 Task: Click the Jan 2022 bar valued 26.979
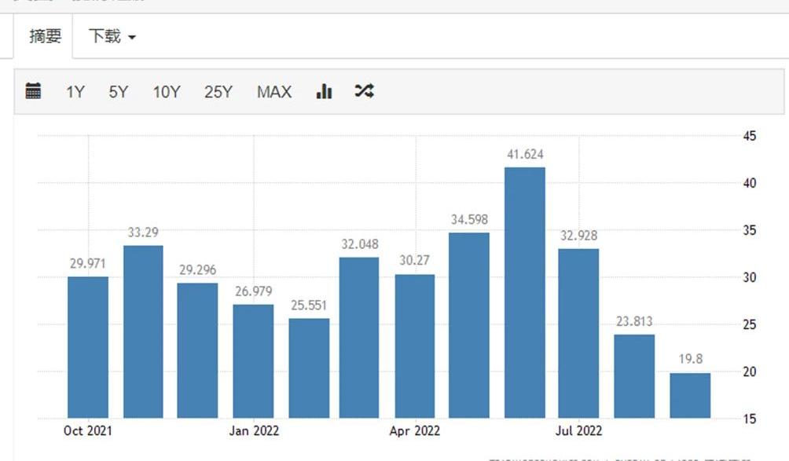pyautogui.click(x=253, y=361)
